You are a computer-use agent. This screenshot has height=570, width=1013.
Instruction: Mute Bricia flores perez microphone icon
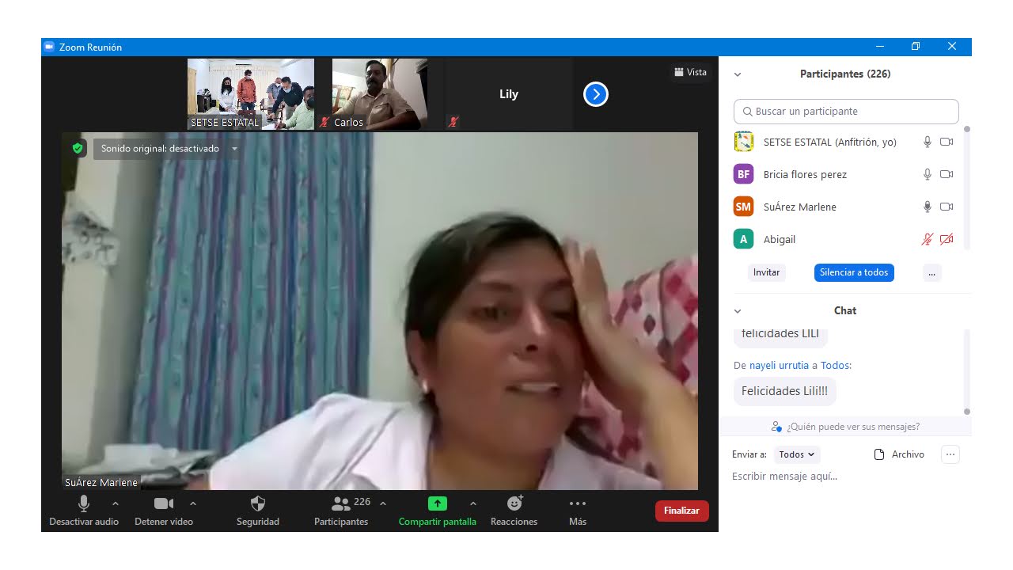click(928, 174)
